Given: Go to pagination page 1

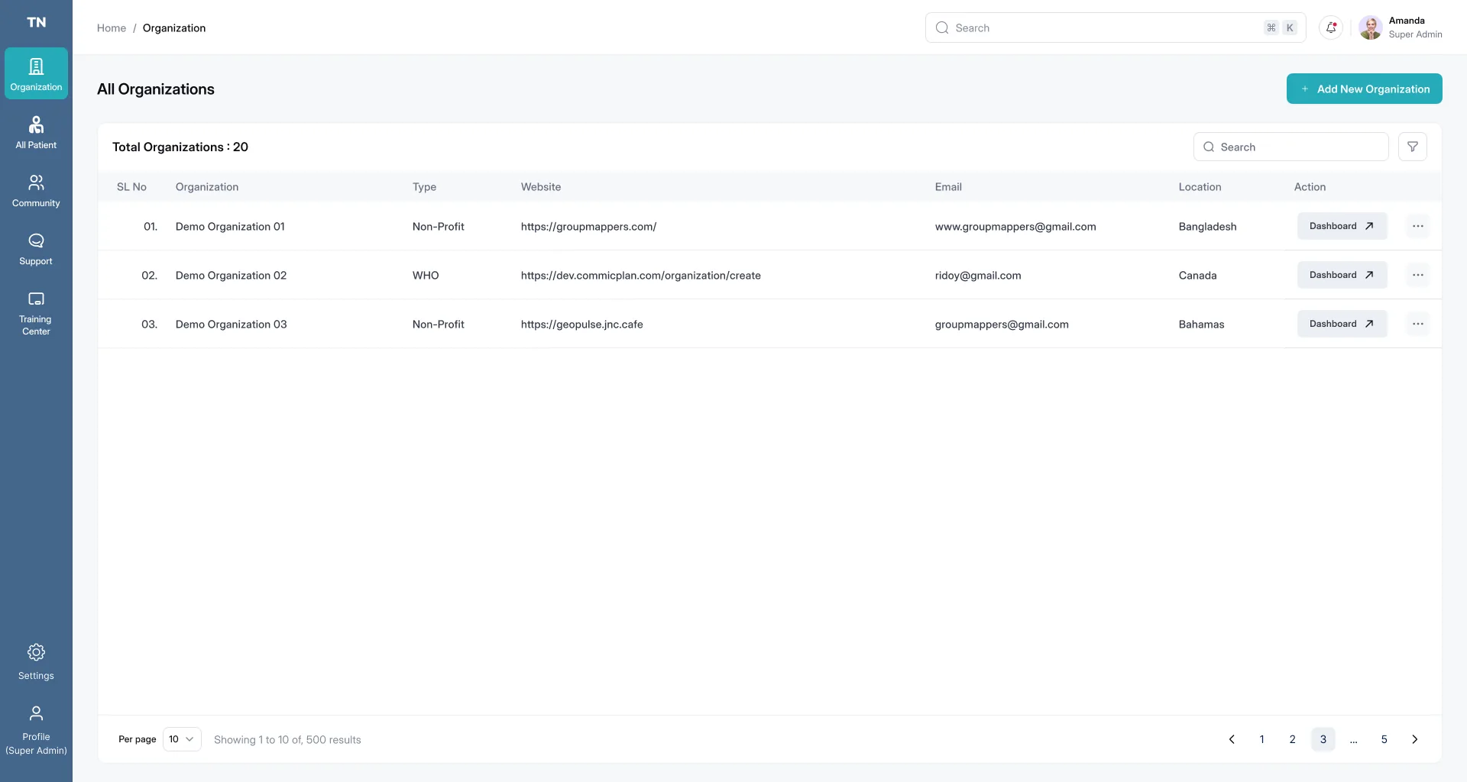Looking at the screenshot, I should click(x=1262, y=739).
